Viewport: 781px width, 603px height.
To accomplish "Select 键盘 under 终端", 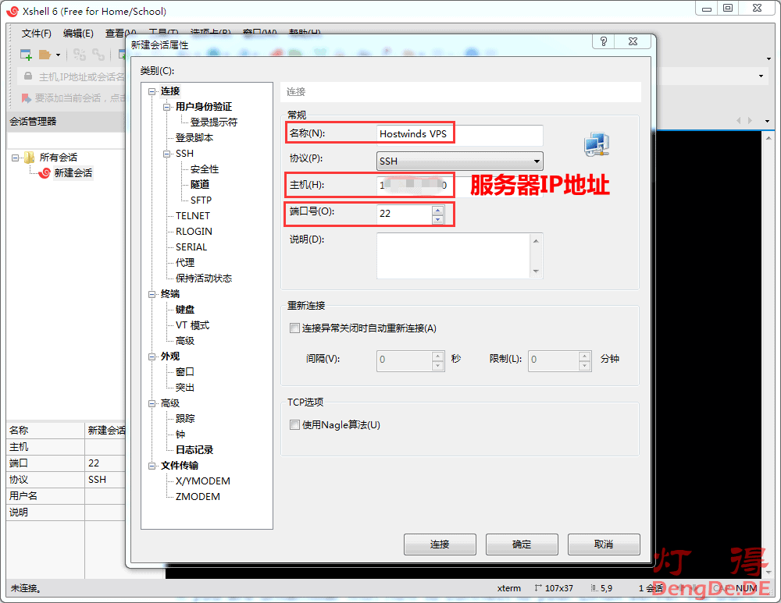I will click(x=185, y=310).
